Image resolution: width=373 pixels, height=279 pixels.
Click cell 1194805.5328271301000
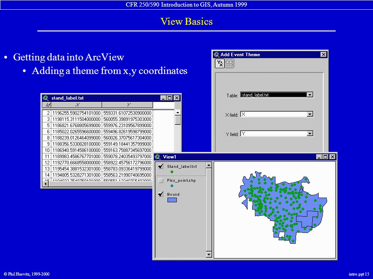click(77, 175)
